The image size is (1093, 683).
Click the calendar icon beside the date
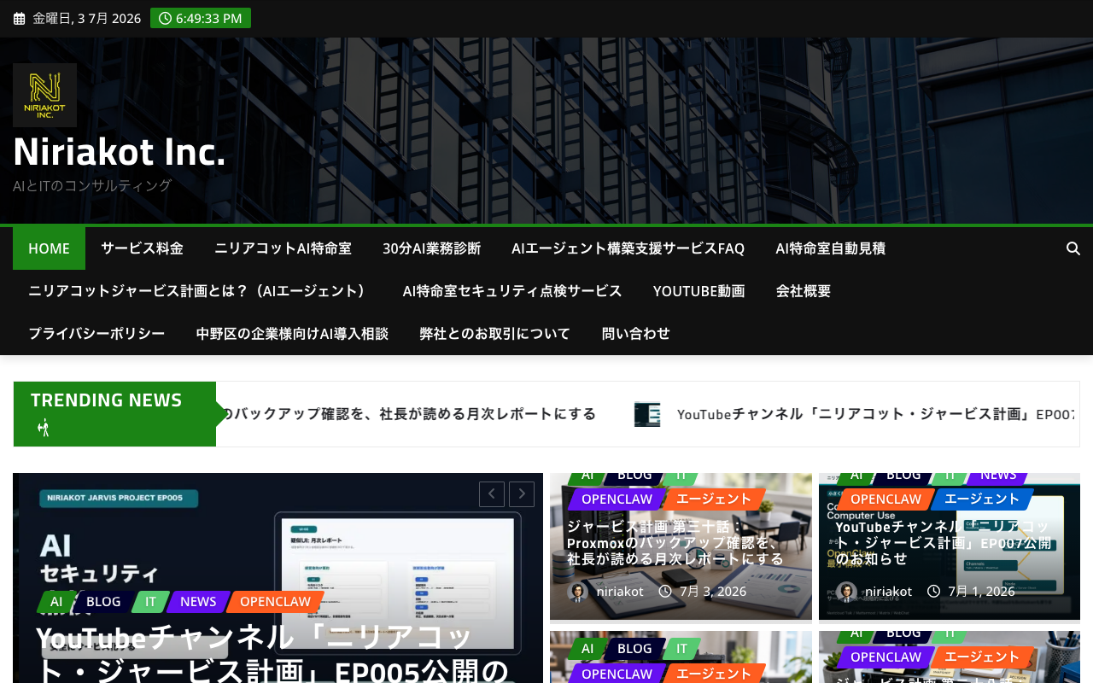click(x=19, y=18)
